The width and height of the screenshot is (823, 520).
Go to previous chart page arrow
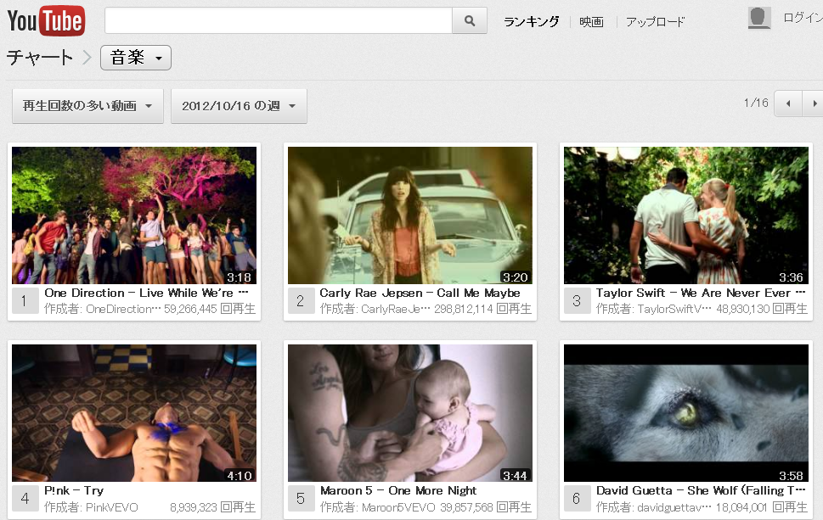(x=788, y=103)
